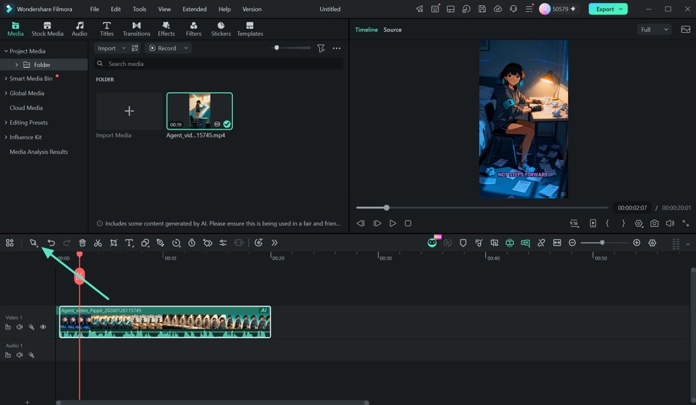Image resolution: width=696 pixels, height=405 pixels.
Task: Open the Extended menu
Action: (x=194, y=9)
